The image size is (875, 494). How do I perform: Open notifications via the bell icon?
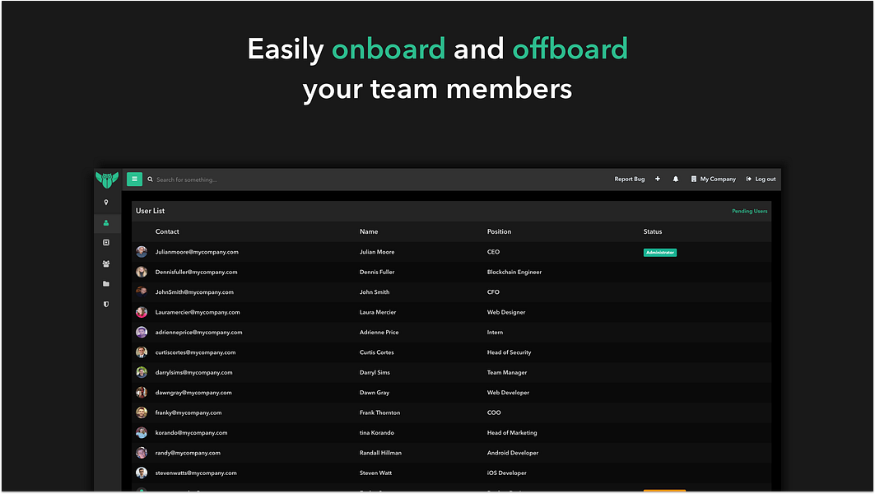tap(675, 179)
